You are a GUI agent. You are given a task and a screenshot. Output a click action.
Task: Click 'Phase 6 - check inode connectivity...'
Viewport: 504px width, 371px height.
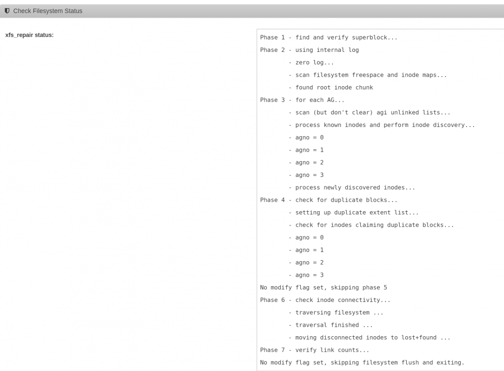(x=325, y=300)
